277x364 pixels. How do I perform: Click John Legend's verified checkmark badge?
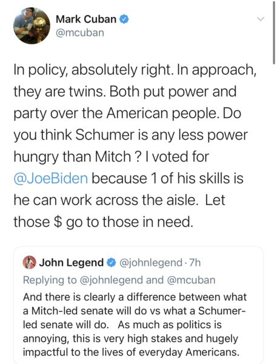111,263
